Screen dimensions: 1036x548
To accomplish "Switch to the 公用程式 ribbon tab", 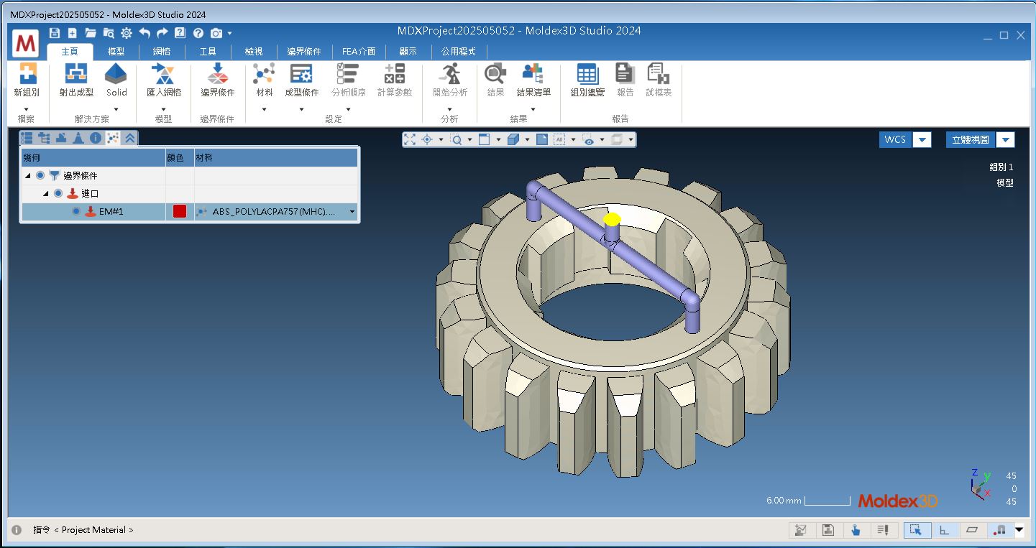I will tap(459, 52).
